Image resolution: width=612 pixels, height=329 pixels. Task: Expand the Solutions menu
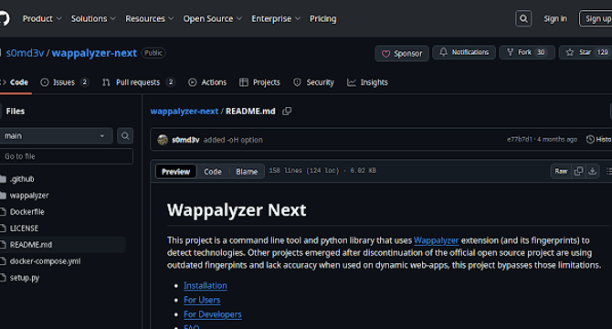point(93,18)
